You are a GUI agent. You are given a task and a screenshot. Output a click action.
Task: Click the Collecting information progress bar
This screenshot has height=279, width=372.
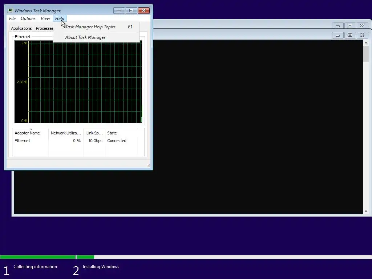pyautogui.click(x=38, y=257)
